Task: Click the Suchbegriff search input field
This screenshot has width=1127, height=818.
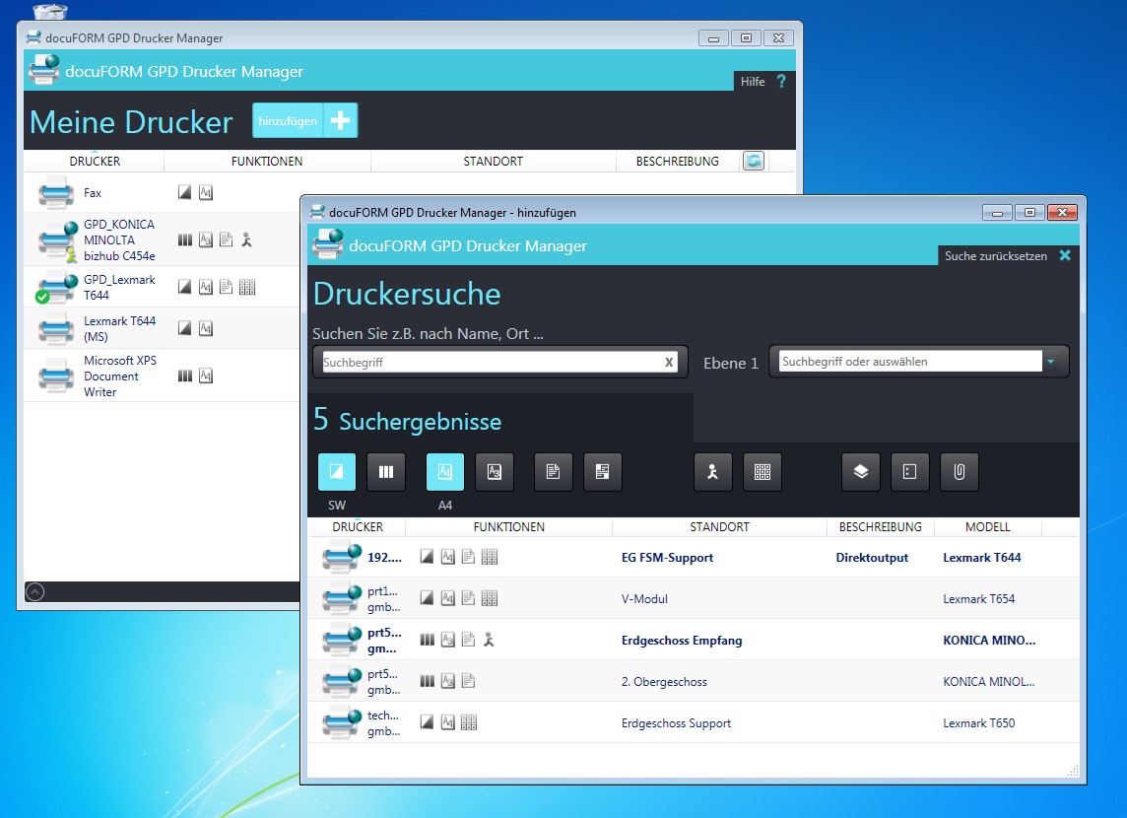Action: point(491,362)
